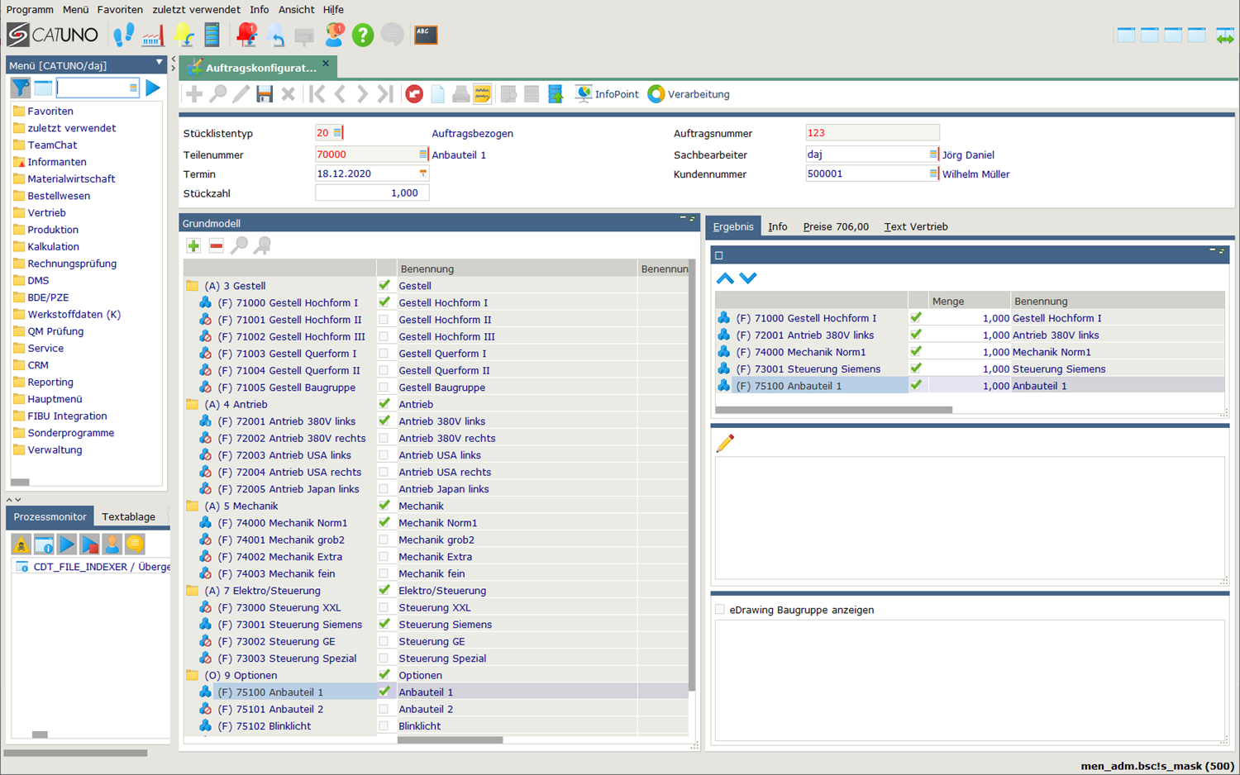This screenshot has height=775, width=1240.
Task: Check the Gestell Hochform II checkbox
Action: [x=384, y=320]
